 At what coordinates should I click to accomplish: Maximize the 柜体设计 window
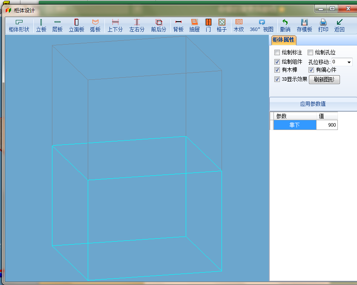pyautogui.click(x=332, y=8)
